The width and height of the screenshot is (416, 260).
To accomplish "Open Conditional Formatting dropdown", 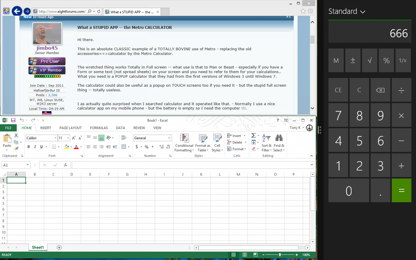I will point(184,143).
